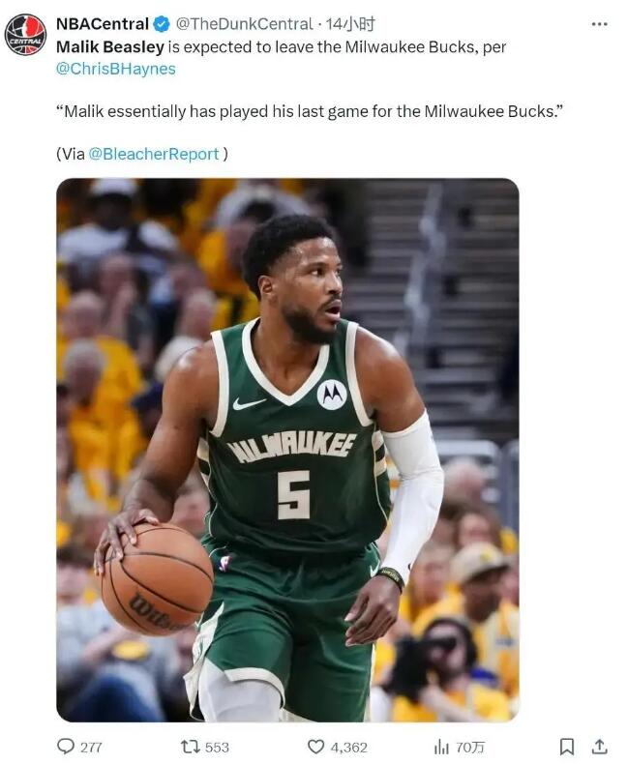Bookmark this post
628x764 pixels.
567,747
